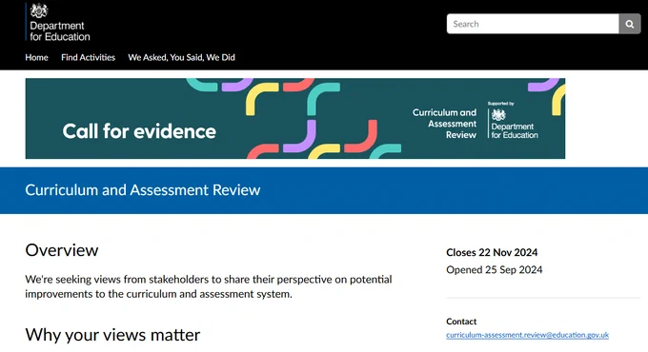This screenshot has height=352, width=648.
Task: Click the Call for evidence banner image
Action: click(295, 118)
